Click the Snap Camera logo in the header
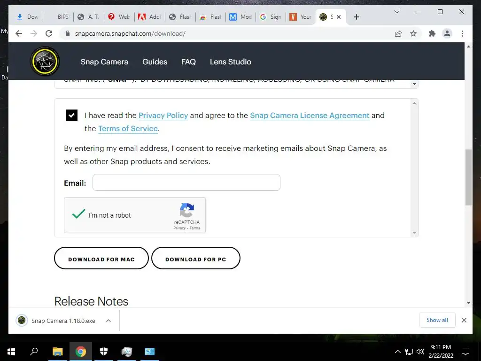 click(45, 62)
